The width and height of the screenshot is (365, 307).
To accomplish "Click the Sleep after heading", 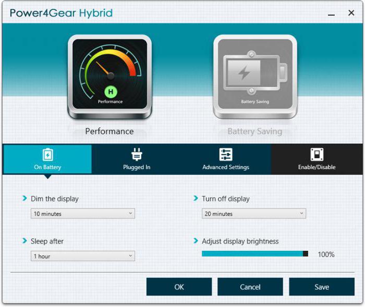I will pos(47,241).
